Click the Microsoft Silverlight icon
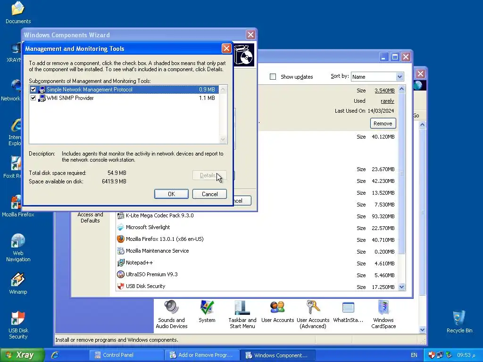Image resolution: width=483 pixels, height=362 pixels. (120, 227)
